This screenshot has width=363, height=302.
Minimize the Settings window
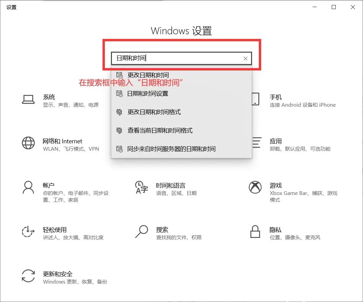[x=315, y=7]
